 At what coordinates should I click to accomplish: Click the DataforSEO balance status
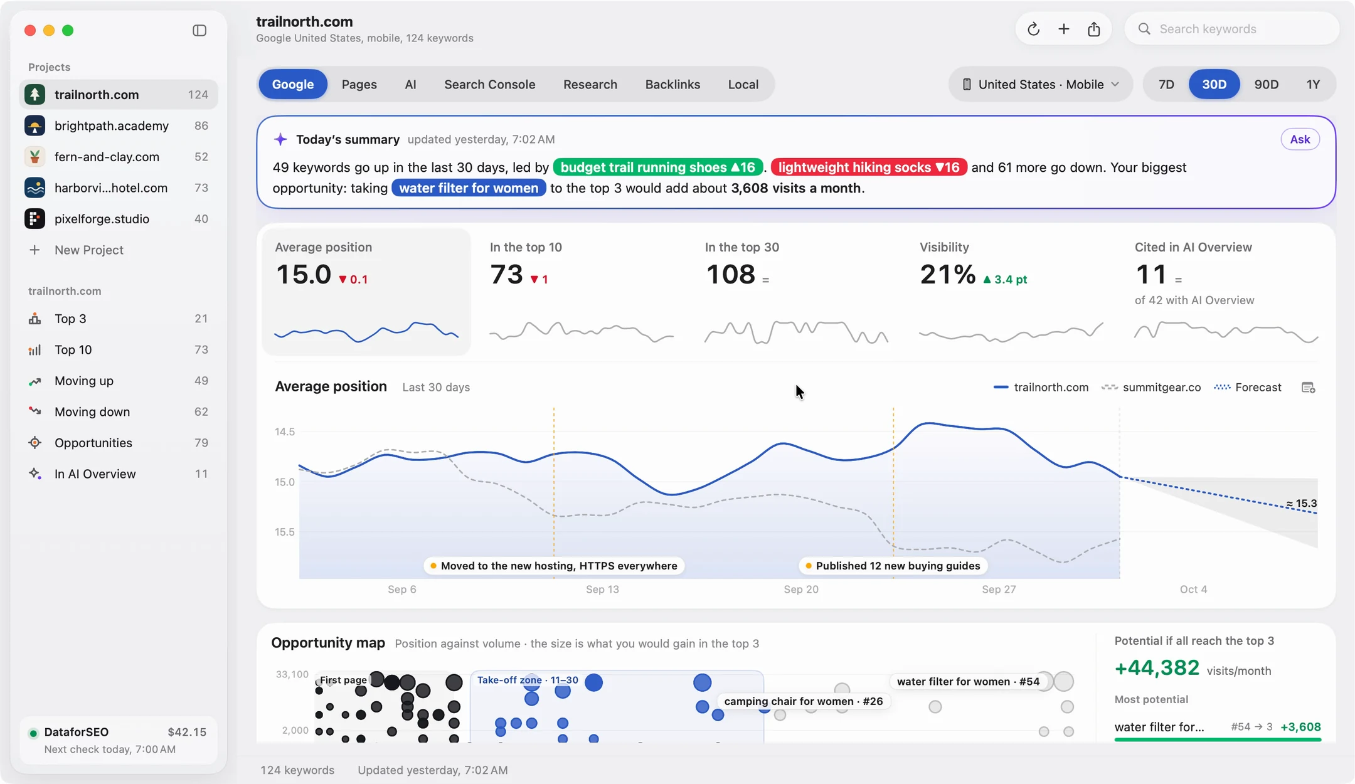pyautogui.click(x=118, y=739)
